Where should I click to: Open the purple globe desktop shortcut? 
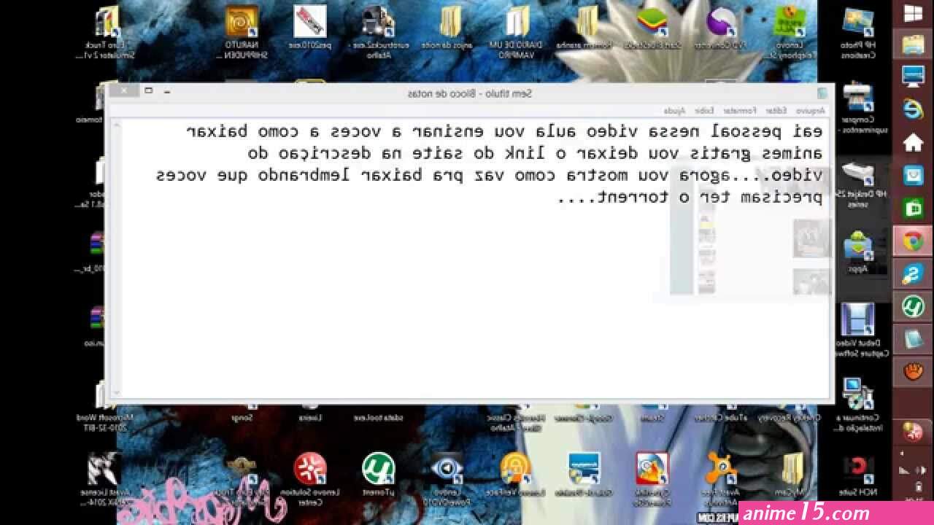click(x=721, y=28)
